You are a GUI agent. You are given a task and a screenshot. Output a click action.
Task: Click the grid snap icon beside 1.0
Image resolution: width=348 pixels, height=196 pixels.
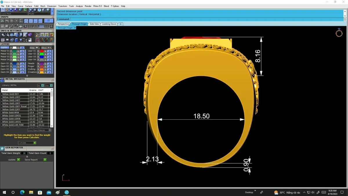tap(51, 26)
